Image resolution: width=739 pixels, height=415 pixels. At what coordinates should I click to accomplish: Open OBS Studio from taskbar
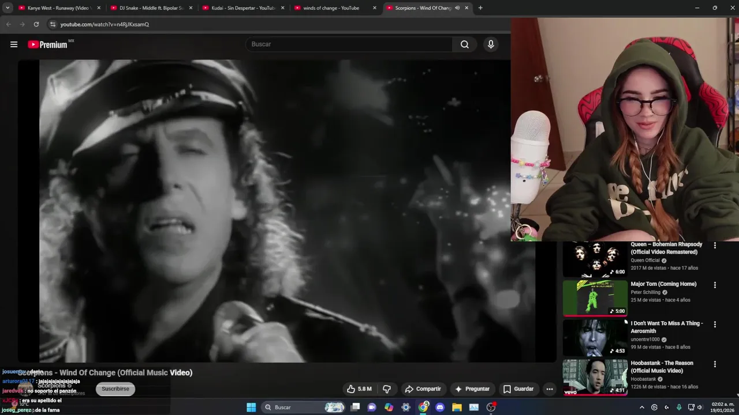point(491,408)
